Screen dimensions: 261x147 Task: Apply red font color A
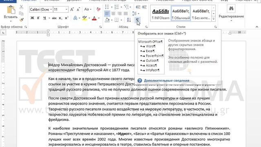94,18
